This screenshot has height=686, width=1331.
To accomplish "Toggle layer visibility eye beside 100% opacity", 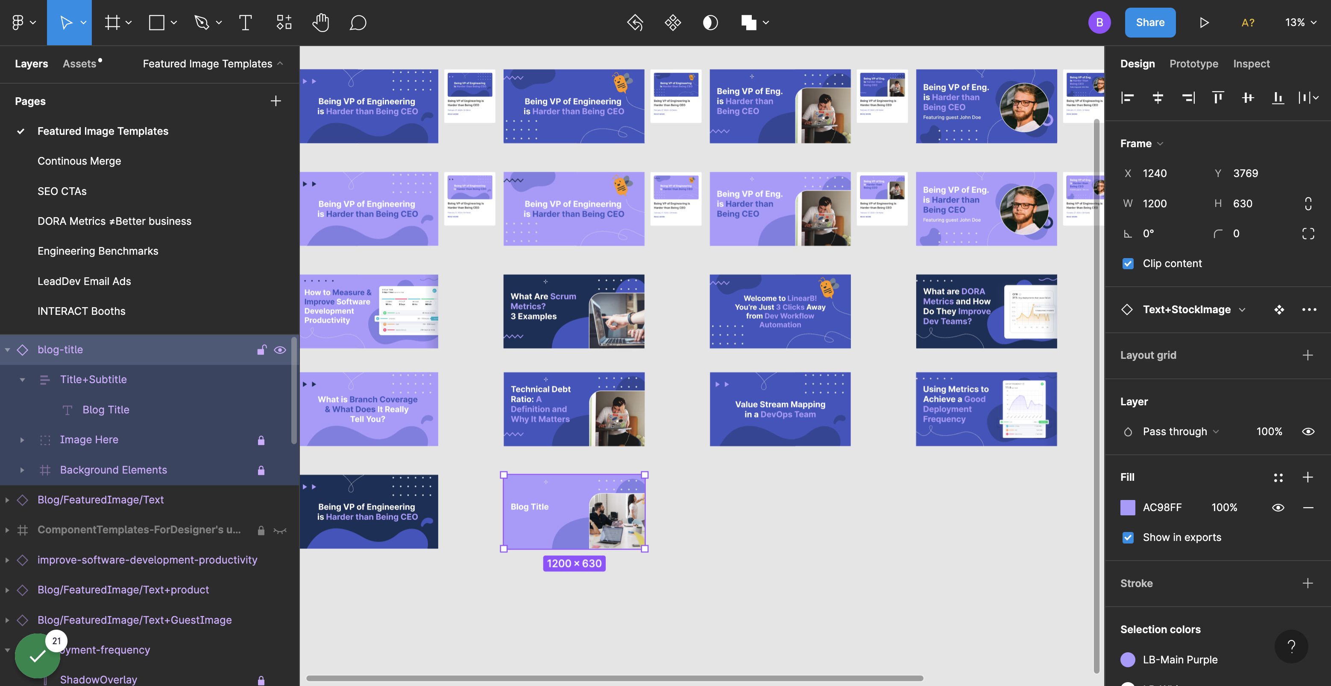I will click(x=1308, y=432).
